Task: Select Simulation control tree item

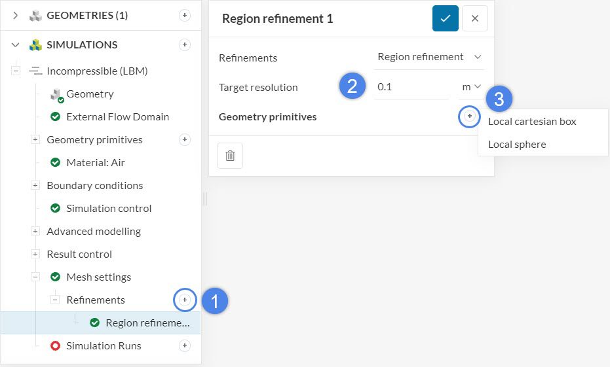Action: 109,208
